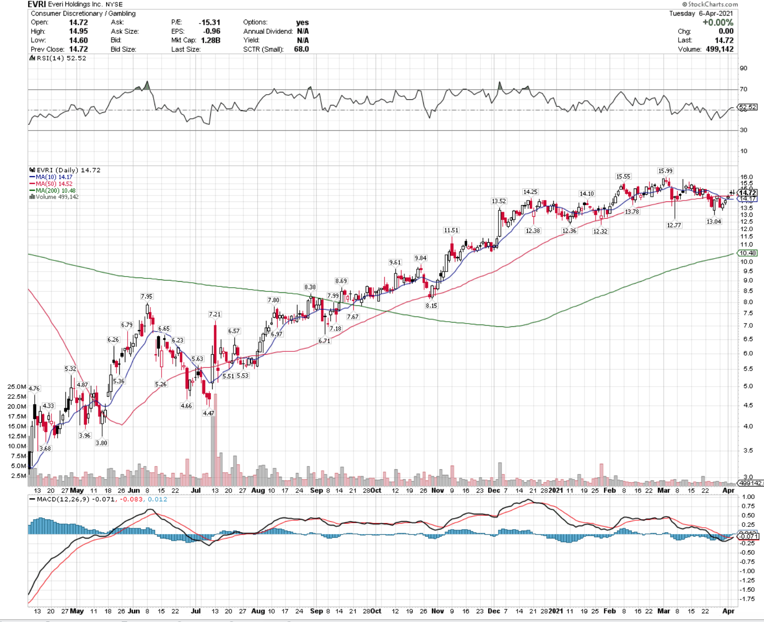Click the Consumer Discretionary / Gambling sector label
The image size is (764, 622).
tap(83, 13)
